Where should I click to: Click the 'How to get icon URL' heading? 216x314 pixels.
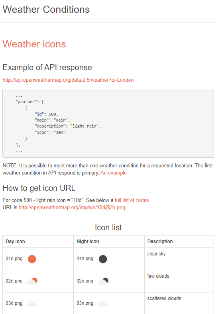tap(39, 188)
